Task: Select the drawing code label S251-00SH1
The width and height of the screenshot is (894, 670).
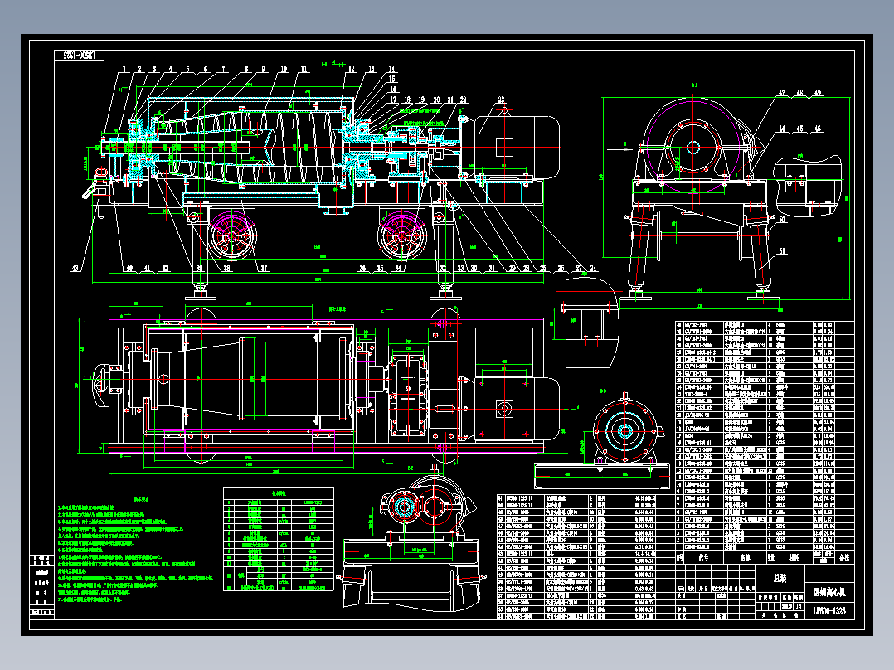Action: point(80,53)
